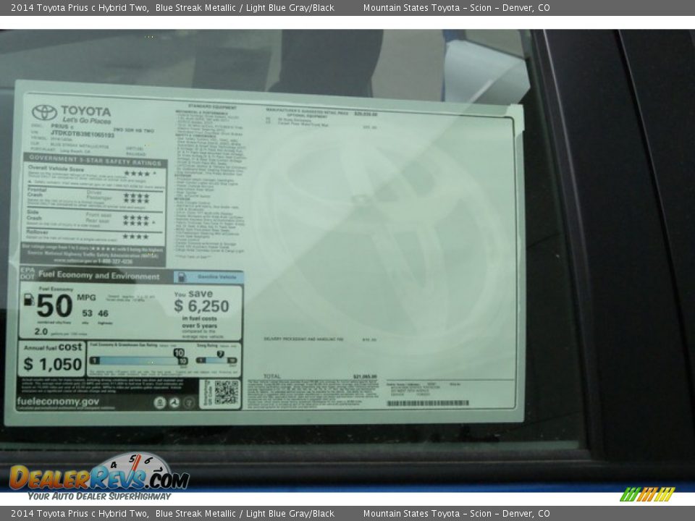Viewport: 695px width, 521px height.
Task: Click the barcode at sticker bottom
Action: [427, 403]
